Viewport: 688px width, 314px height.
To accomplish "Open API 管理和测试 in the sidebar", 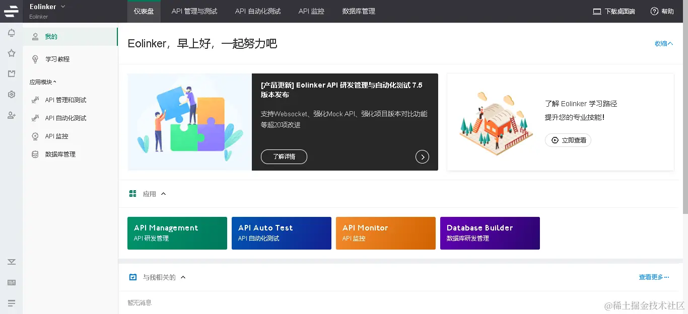I will tap(70, 100).
